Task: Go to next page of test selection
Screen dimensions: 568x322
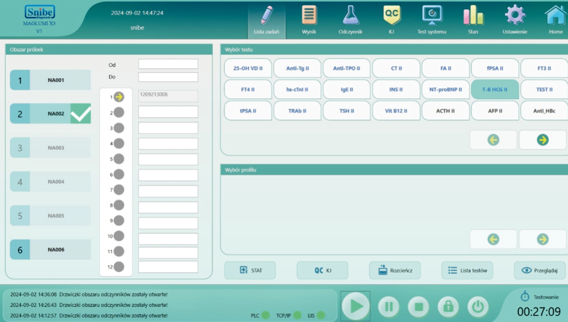Action: pyautogui.click(x=542, y=140)
